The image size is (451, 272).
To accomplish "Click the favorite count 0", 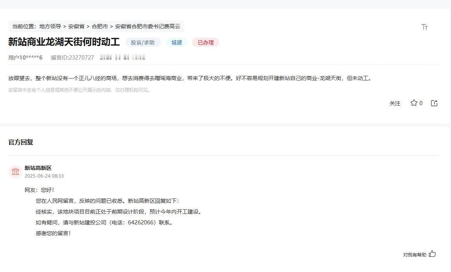I will pos(421,103).
